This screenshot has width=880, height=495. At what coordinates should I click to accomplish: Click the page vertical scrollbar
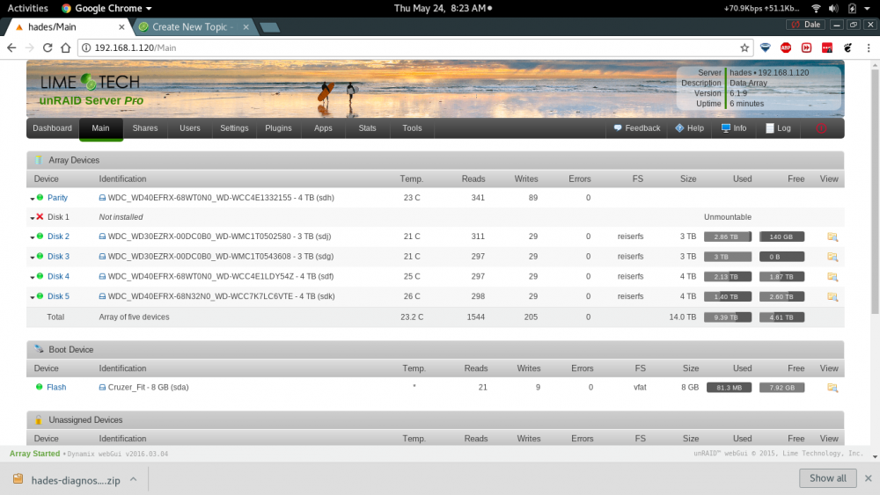[x=875, y=191]
